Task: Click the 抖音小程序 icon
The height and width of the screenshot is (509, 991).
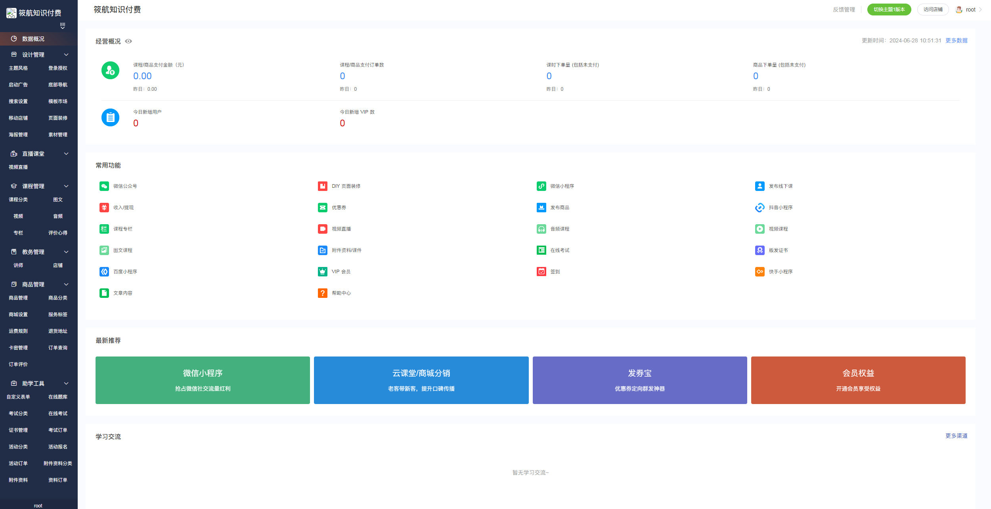Action: pyautogui.click(x=760, y=208)
